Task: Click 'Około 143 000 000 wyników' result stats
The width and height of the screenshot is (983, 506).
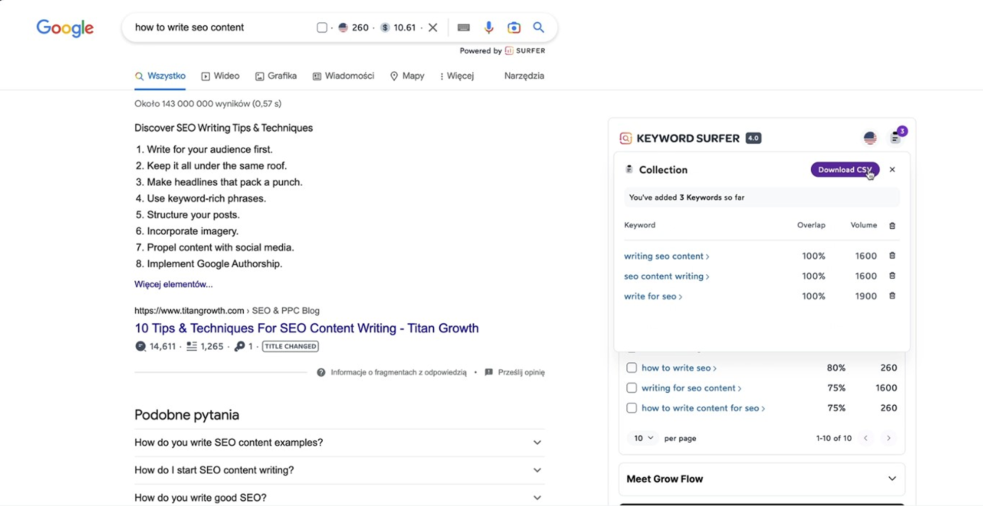Action: pyautogui.click(x=208, y=104)
